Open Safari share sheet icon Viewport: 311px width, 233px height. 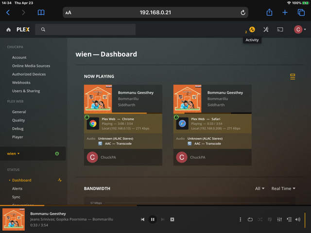[269, 12]
